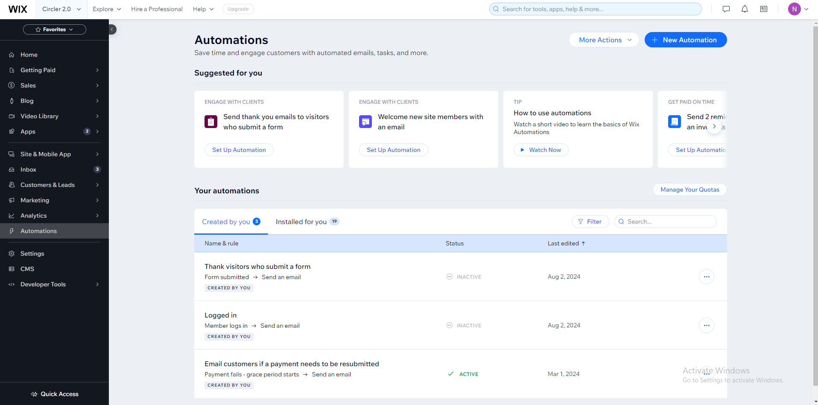
Task: Open the Filter button in automations list
Action: 590,221
